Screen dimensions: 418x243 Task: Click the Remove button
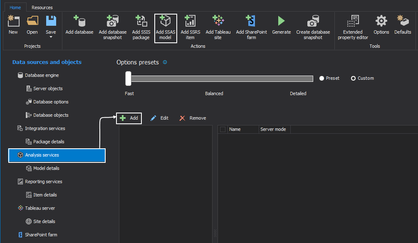coord(193,118)
